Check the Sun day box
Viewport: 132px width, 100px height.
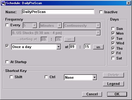[x=113, y=29]
